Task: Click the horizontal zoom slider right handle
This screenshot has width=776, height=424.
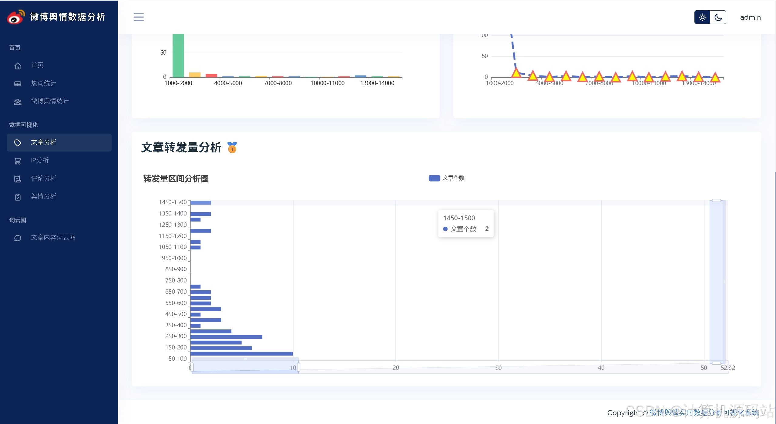Action: click(299, 367)
